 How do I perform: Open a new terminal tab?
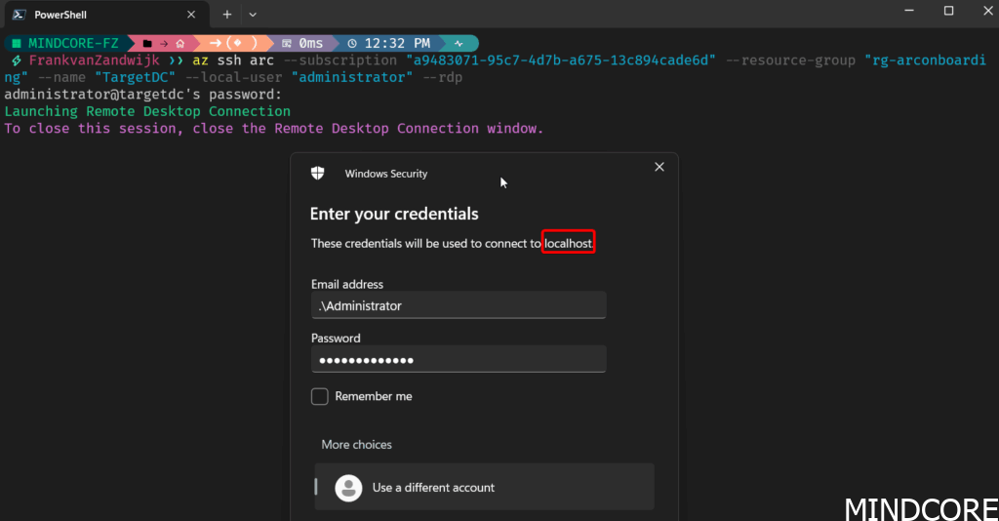(x=226, y=14)
